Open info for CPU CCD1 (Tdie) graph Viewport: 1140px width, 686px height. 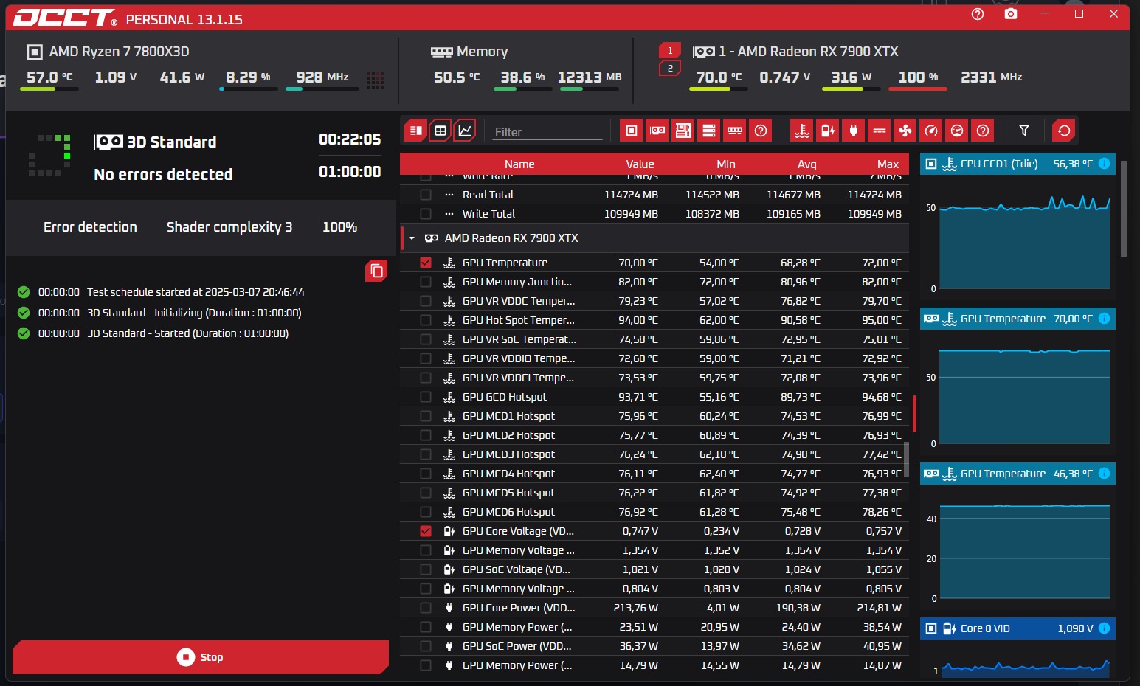click(1104, 164)
